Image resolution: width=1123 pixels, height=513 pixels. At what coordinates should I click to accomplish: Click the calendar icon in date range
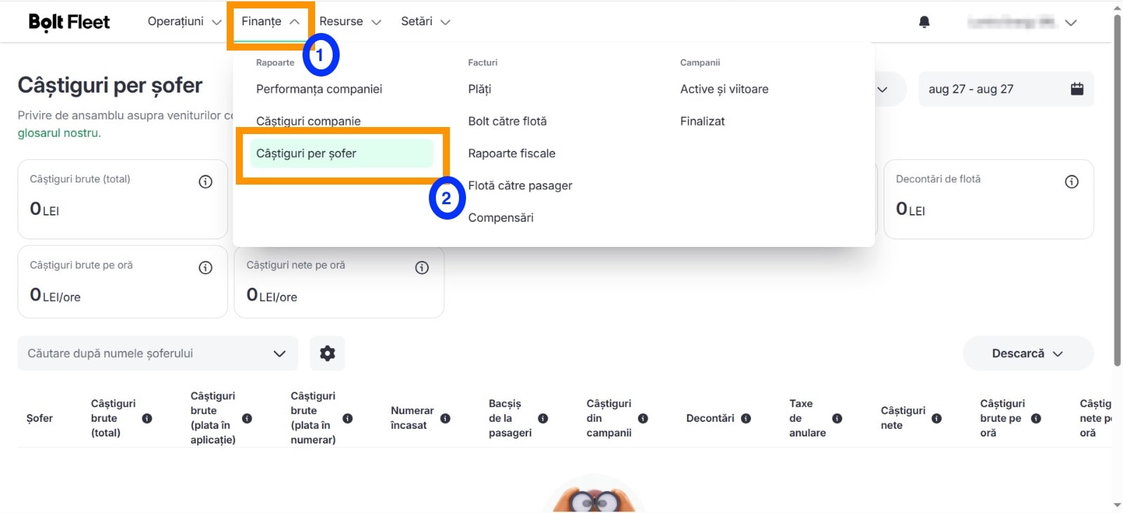1077,89
